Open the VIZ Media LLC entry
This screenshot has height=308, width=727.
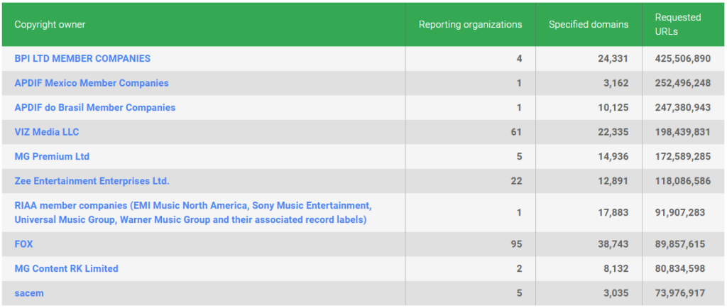tap(47, 132)
